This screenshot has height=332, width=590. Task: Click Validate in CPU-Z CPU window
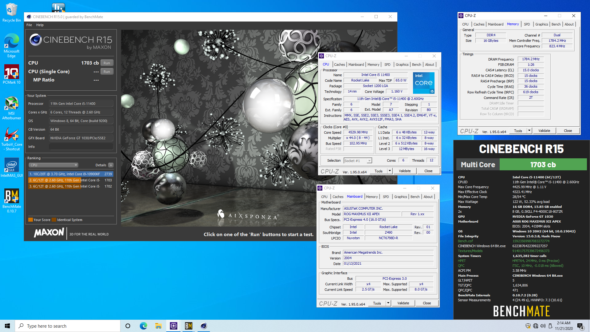click(x=405, y=171)
